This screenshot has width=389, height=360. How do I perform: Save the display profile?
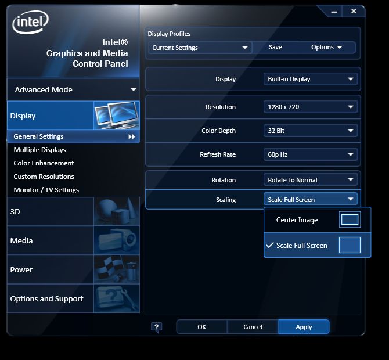pyautogui.click(x=275, y=47)
